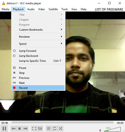
Task: Expand the Speed submenu
Action: [x=38, y=44]
